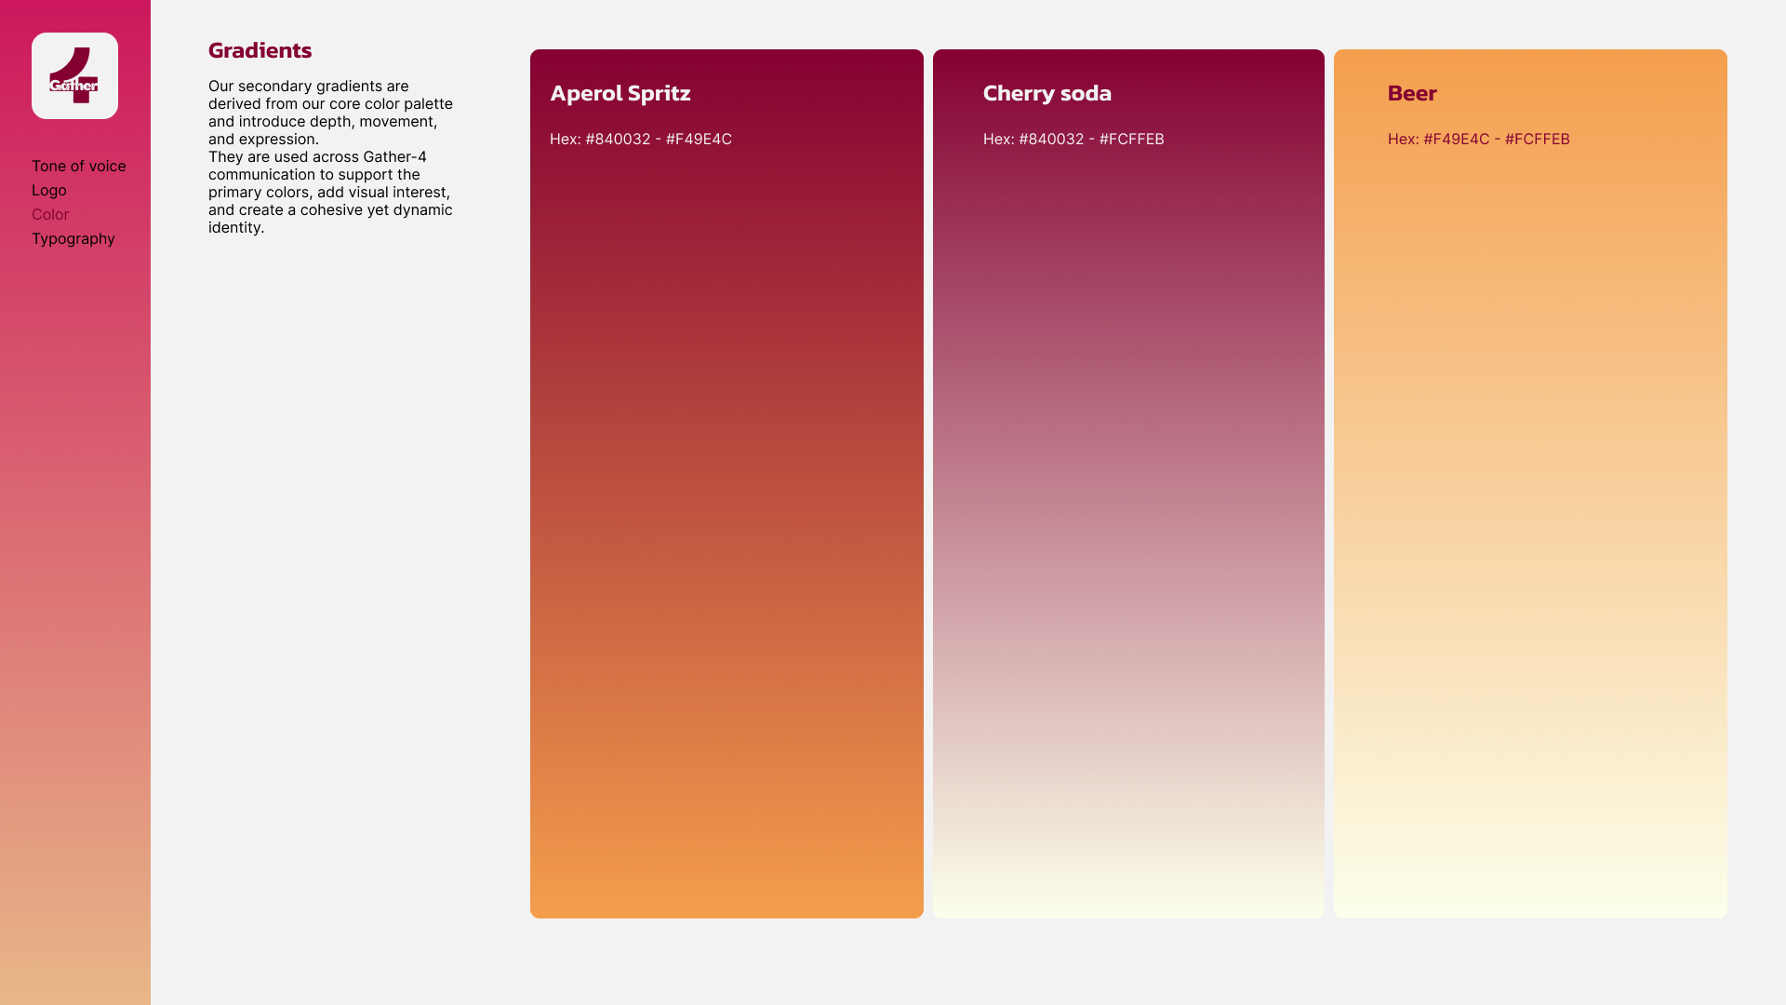Click Hex #840032 - #FCFFEB label
Screen dimensions: 1786x1005
[x=1073, y=139]
